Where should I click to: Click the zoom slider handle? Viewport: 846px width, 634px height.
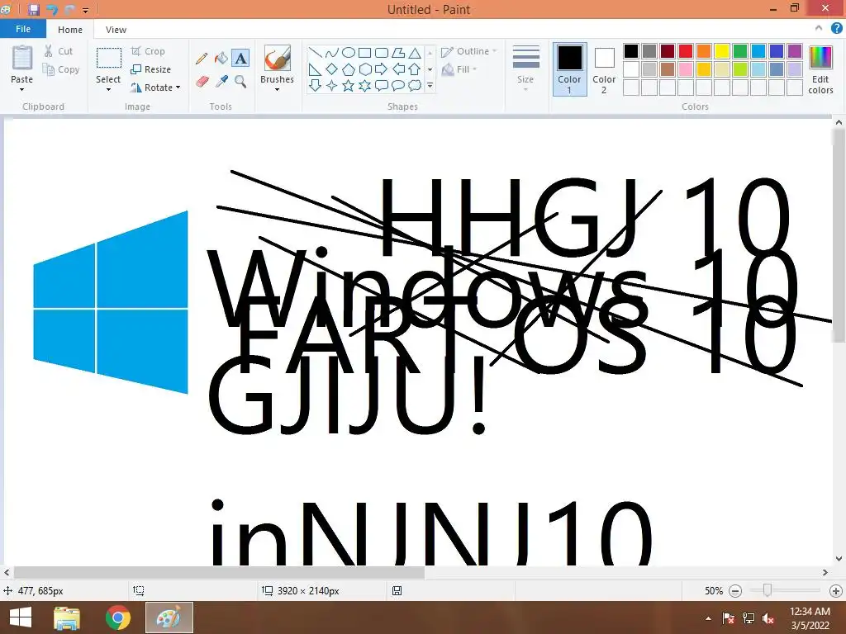(767, 591)
